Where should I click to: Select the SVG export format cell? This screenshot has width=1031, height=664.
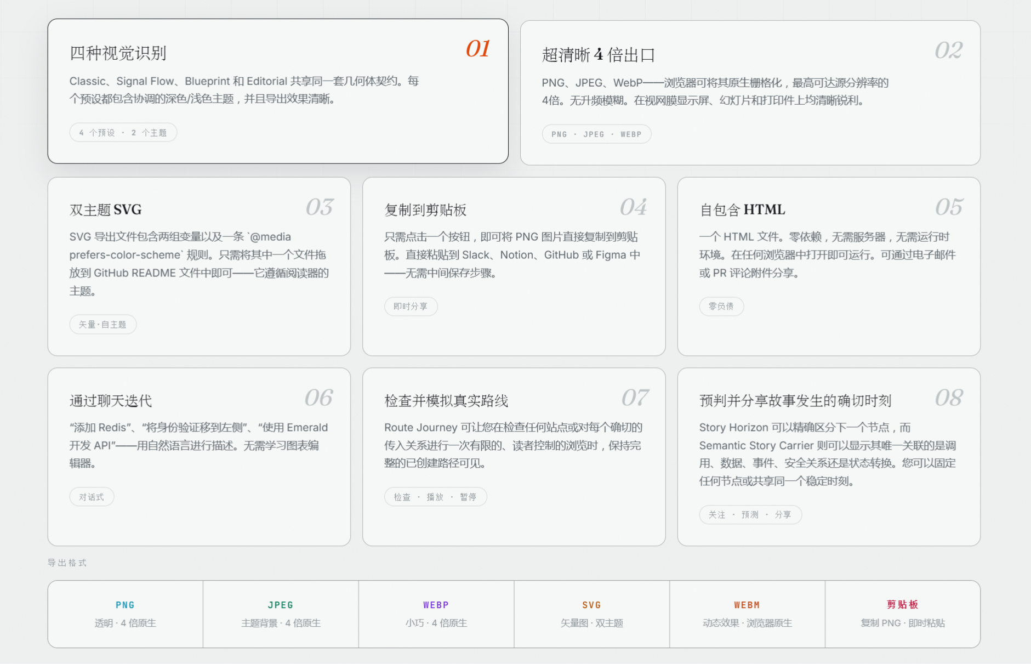click(592, 614)
